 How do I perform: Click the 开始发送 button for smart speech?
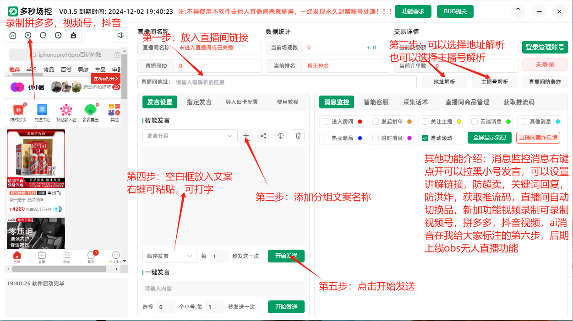[x=286, y=256]
